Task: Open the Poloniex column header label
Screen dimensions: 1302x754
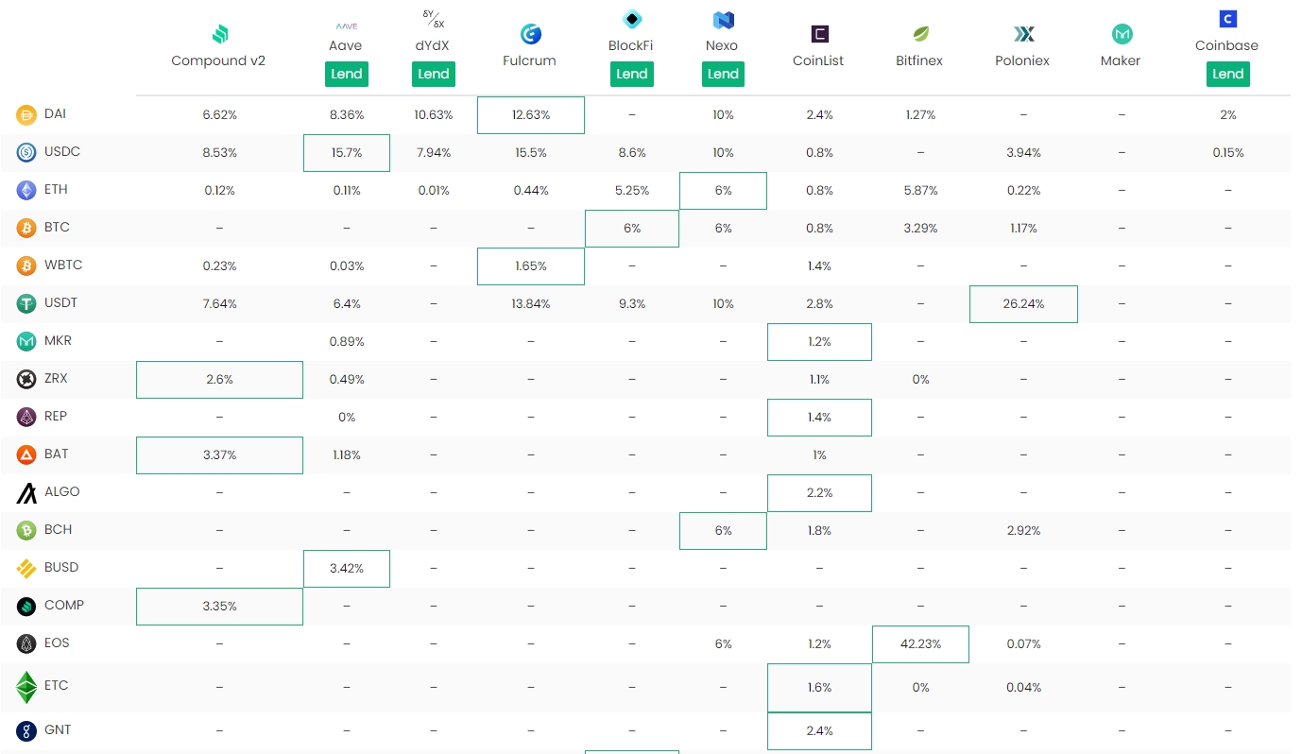Action: point(1022,60)
